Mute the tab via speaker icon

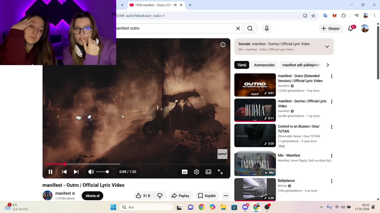click(175, 5)
